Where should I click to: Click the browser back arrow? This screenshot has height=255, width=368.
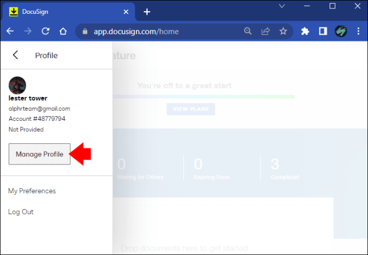[10, 31]
